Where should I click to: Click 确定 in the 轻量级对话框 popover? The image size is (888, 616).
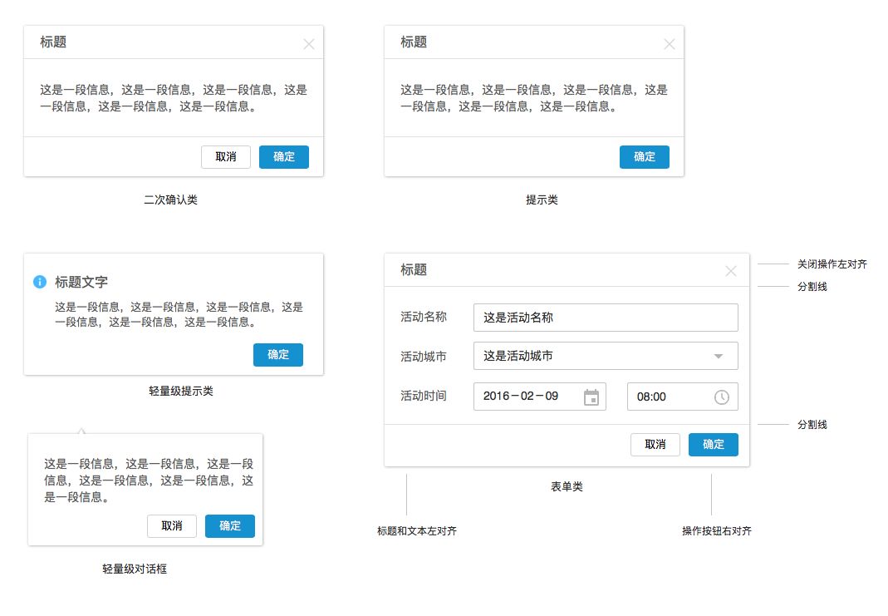coord(229,526)
